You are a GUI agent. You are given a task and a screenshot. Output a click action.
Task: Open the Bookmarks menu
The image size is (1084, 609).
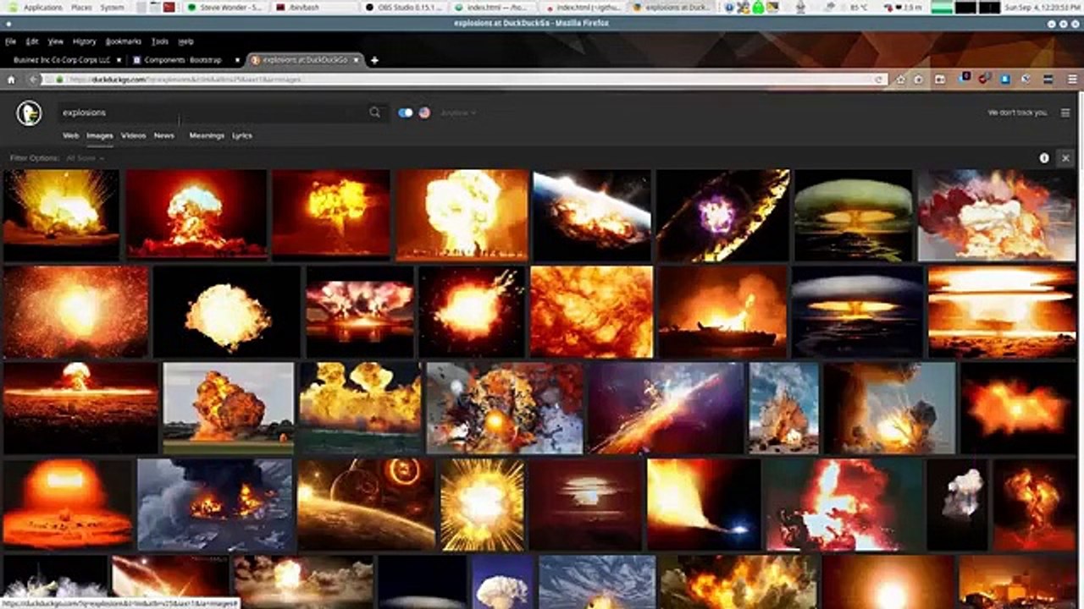[124, 41]
